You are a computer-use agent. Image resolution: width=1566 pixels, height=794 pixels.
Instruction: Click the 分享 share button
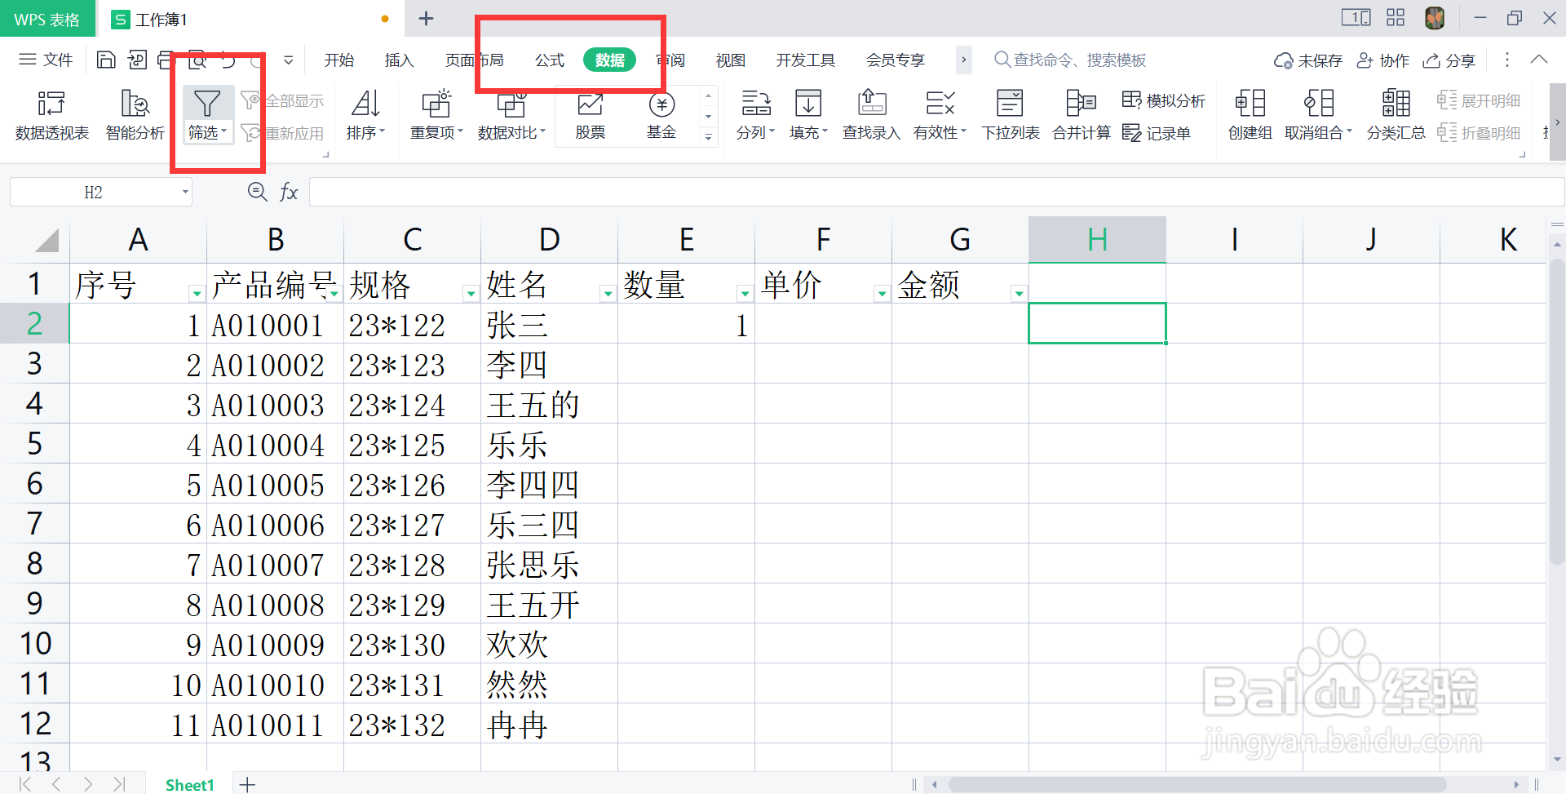click(x=1449, y=60)
